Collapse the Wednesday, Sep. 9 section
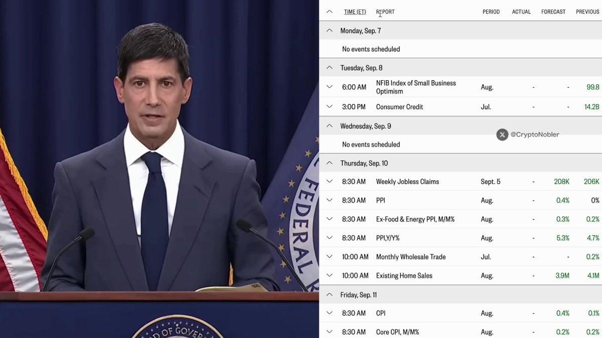 329,126
